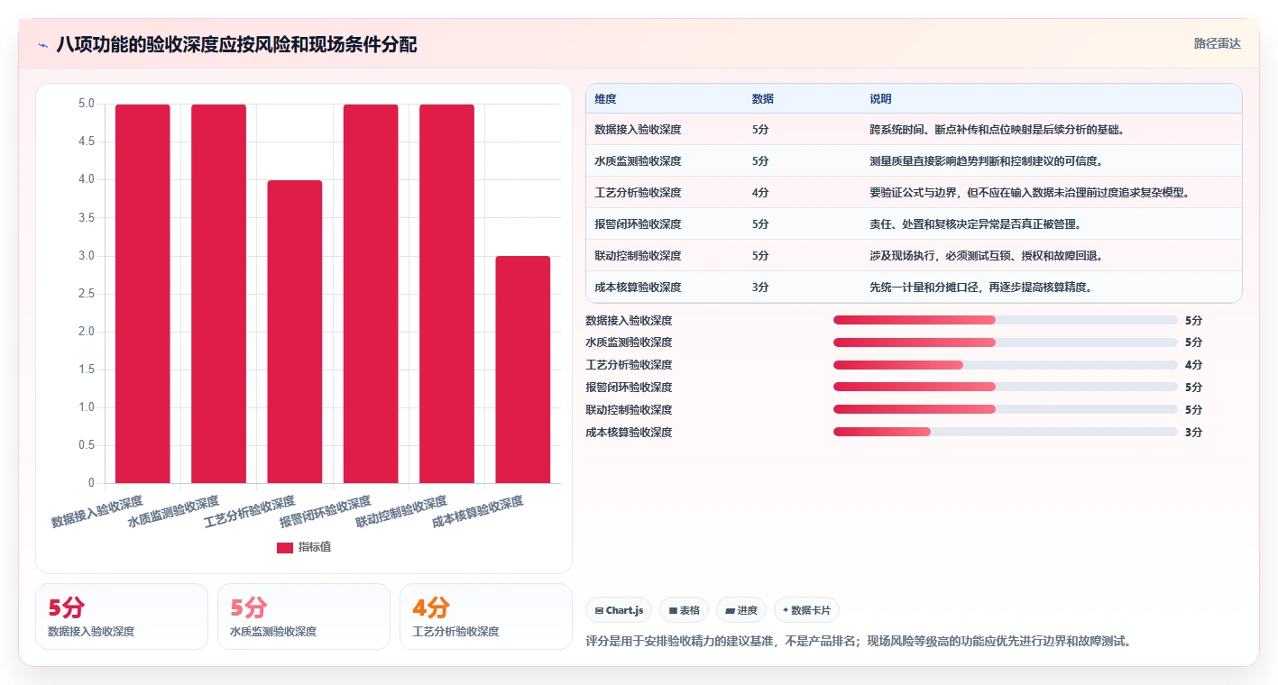Click the 数据卡片 tag chip
The height and width of the screenshot is (685, 1278).
point(806,610)
